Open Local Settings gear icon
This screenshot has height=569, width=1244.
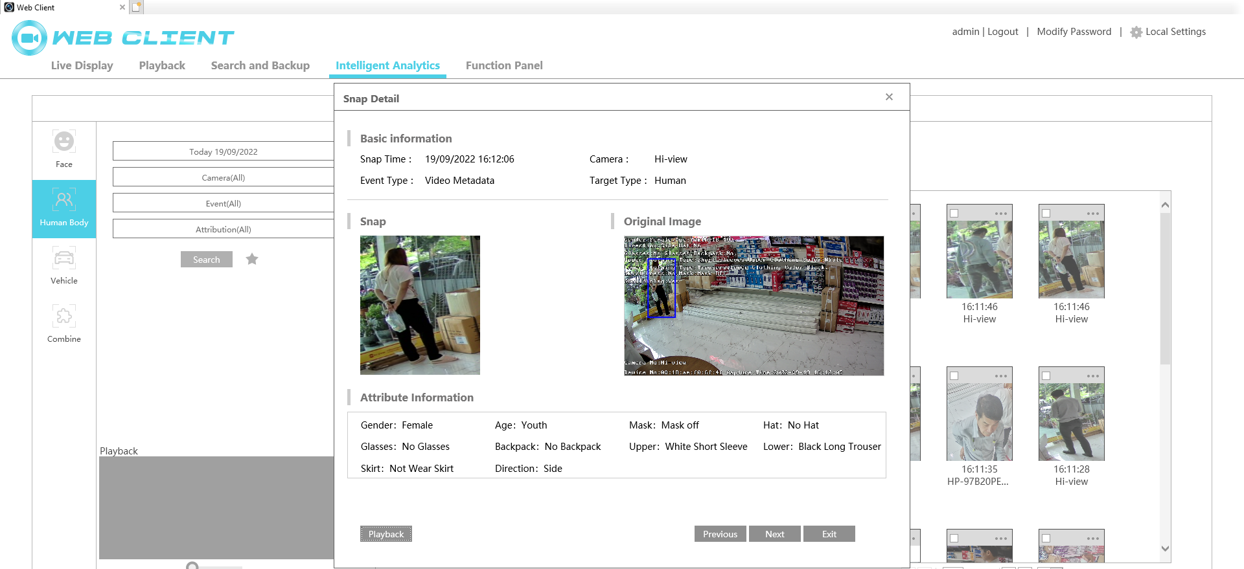1136,32
